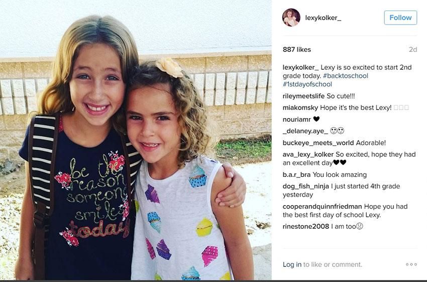The height and width of the screenshot is (282, 427).
Task: View the 887 likes list
Action: [x=296, y=49]
